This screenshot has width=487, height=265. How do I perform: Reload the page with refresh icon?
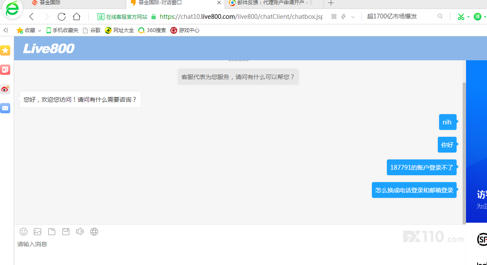tap(62, 16)
